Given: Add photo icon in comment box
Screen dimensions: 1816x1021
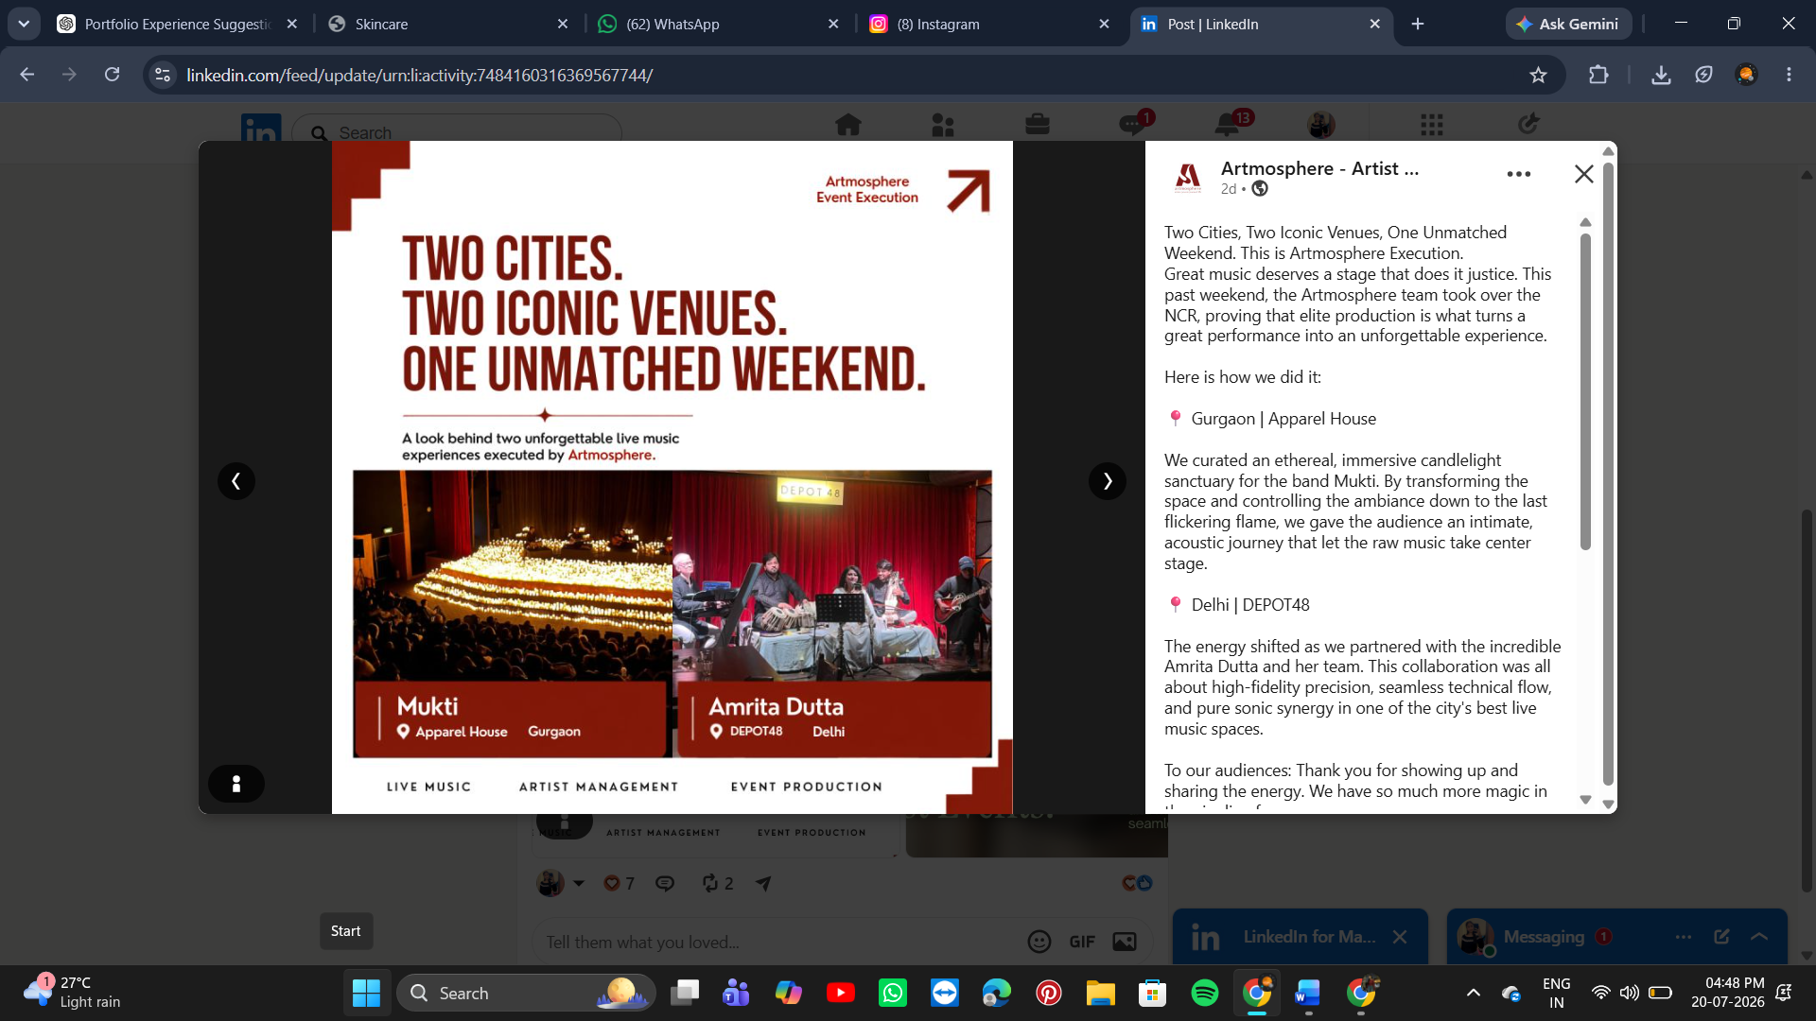Looking at the screenshot, I should [x=1125, y=942].
